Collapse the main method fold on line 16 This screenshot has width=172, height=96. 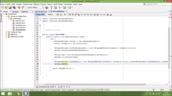pyautogui.click(x=40, y=37)
